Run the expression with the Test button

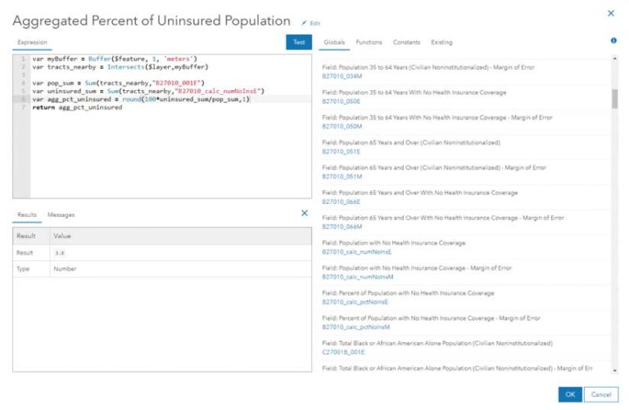(299, 42)
